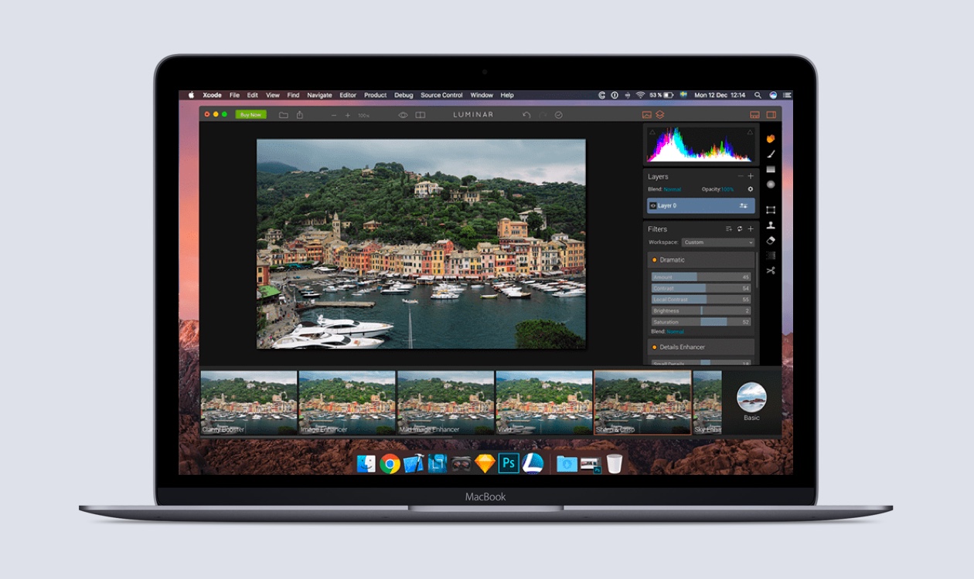This screenshot has width=974, height=579.
Task: Select the Radial mask tool
Action: 771,185
